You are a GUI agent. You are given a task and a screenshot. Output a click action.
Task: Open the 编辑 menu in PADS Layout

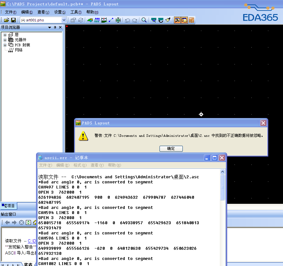[x=27, y=12]
